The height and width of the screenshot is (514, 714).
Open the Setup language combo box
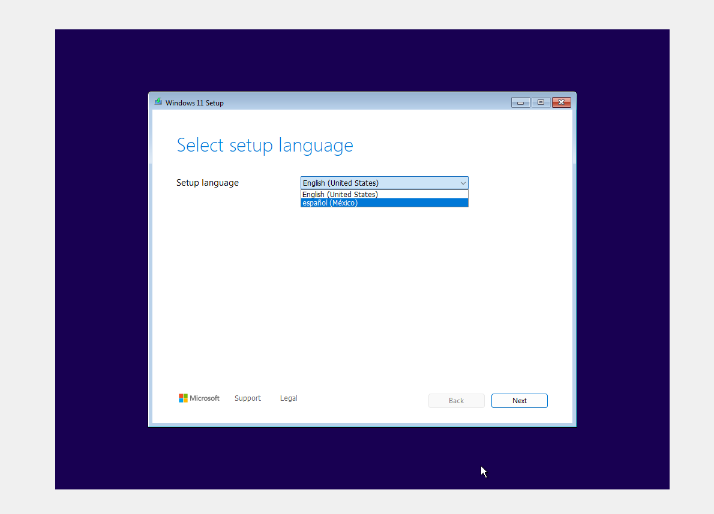coord(385,183)
